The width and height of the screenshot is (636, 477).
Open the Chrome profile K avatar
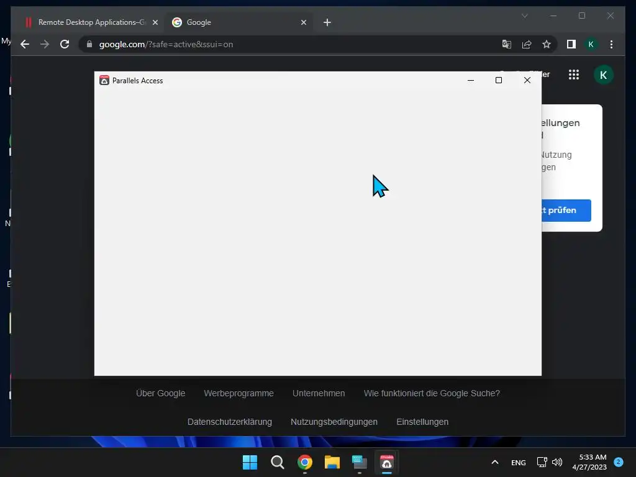[x=591, y=44]
